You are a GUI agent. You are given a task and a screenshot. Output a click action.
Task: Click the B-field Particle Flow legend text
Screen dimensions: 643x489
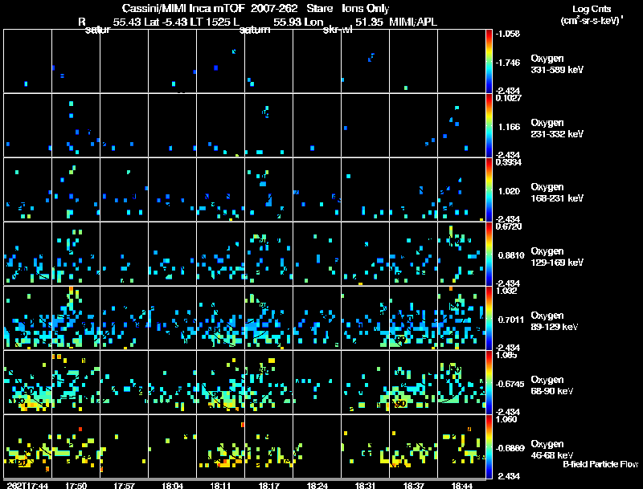tap(600, 464)
